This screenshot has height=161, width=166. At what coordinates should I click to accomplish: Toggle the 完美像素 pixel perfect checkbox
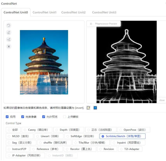(x=22, y=117)
